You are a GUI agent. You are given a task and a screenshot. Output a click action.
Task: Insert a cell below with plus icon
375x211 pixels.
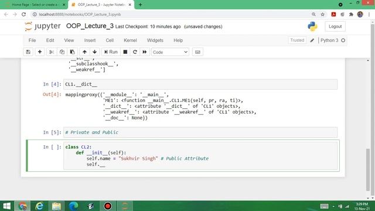40,52
